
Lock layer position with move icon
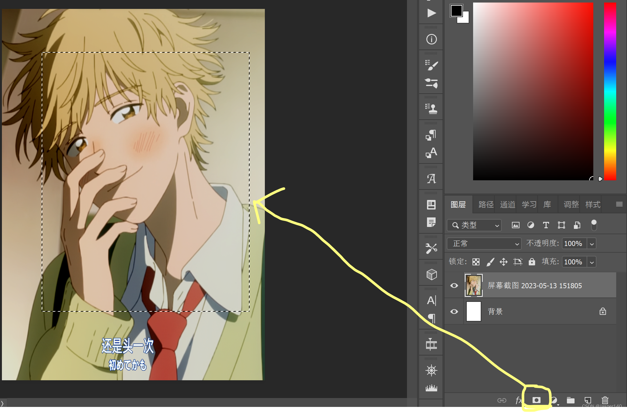point(504,262)
